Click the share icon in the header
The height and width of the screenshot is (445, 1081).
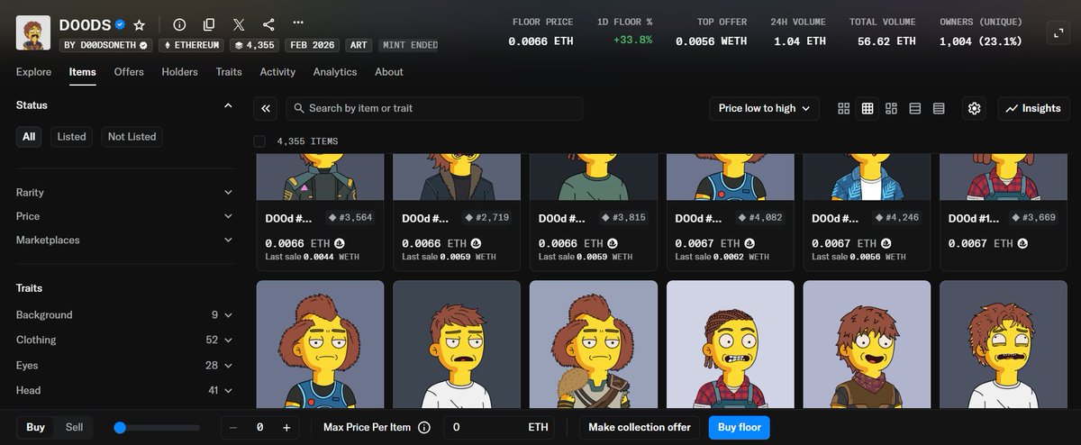pyautogui.click(x=268, y=25)
